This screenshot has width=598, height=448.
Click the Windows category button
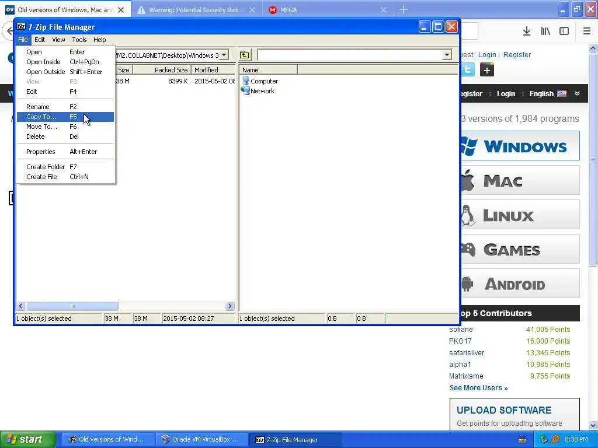pyautogui.click(x=520, y=146)
